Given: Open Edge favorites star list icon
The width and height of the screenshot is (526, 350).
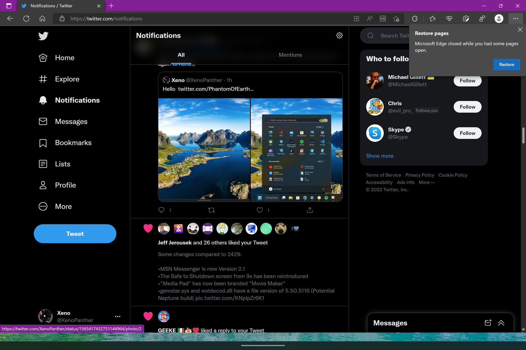Looking at the screenshot, I should pyautogui.click(x=433, y=19).
